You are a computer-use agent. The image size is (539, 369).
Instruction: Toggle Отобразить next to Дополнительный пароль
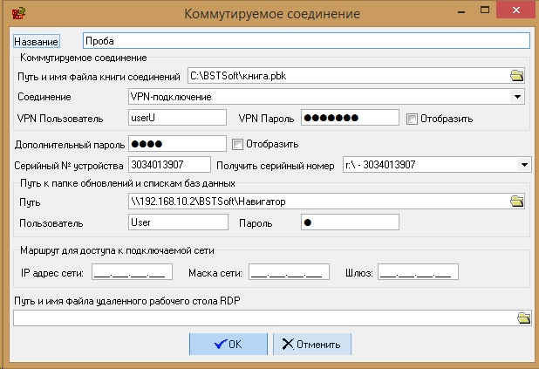(237, 144)
